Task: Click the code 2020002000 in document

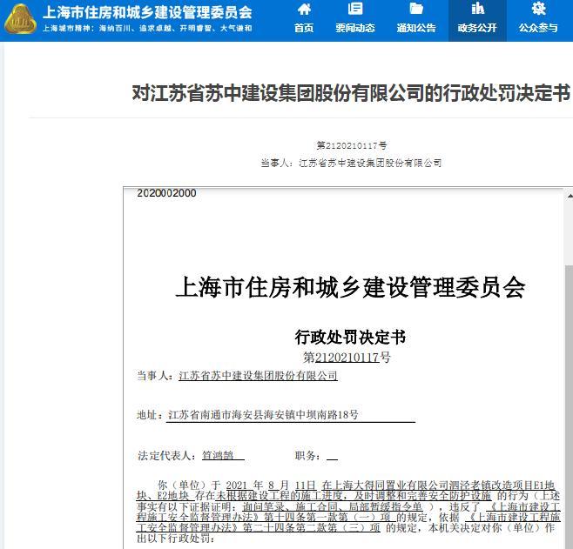Action: click(x=166, y=193)
